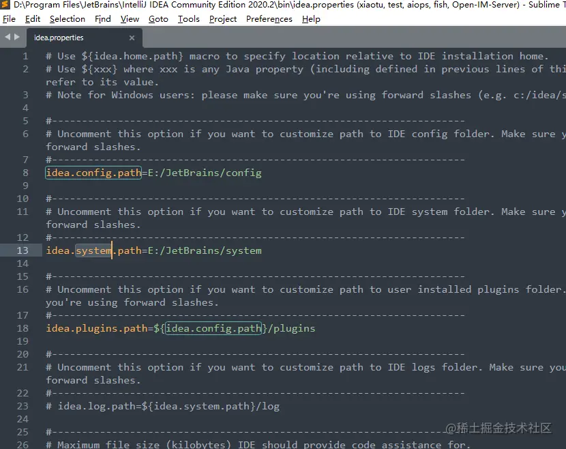Viewport: 566px width, 449px height.
Task: Open the Preferences menu
Action: (269, 18)
